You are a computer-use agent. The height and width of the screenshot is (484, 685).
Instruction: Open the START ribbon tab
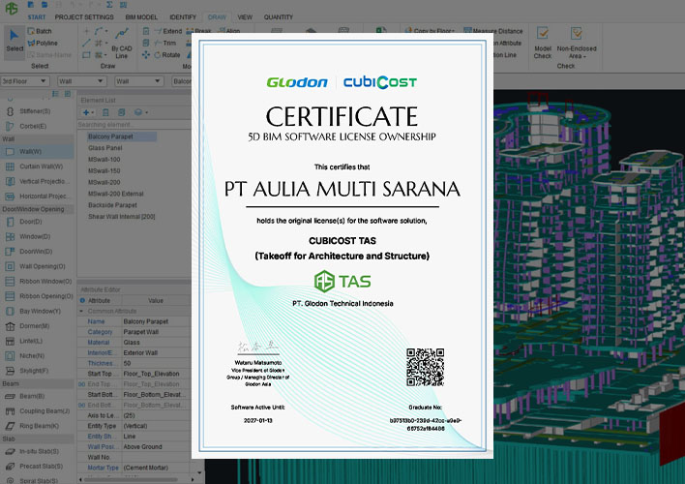pos(36,17)
